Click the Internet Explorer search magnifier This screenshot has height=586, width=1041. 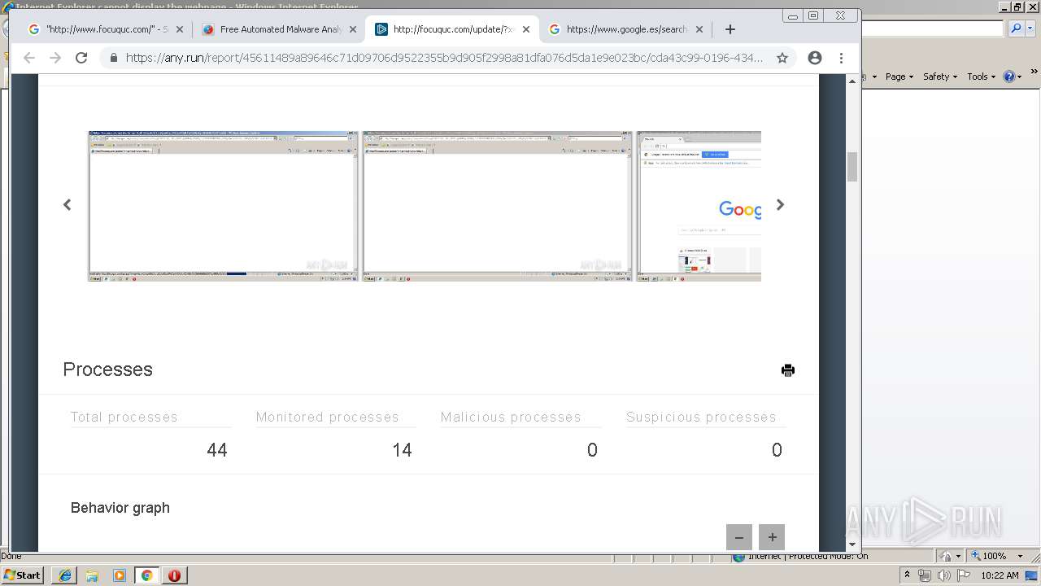coord(1015,28)
